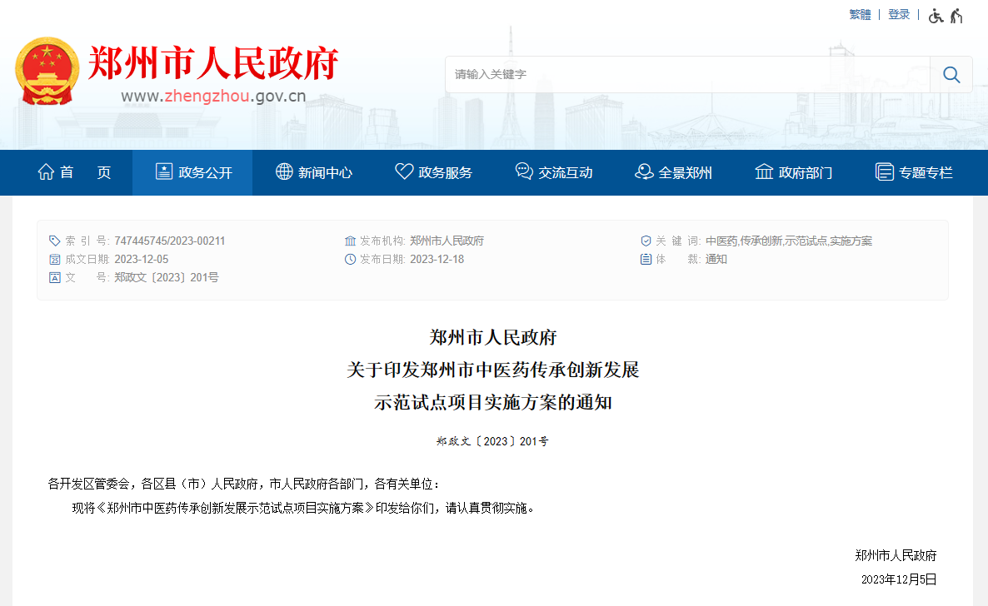Click the heart icon for 政务服务
This screenshot has height=606, width=988.
tap(404, 172)
